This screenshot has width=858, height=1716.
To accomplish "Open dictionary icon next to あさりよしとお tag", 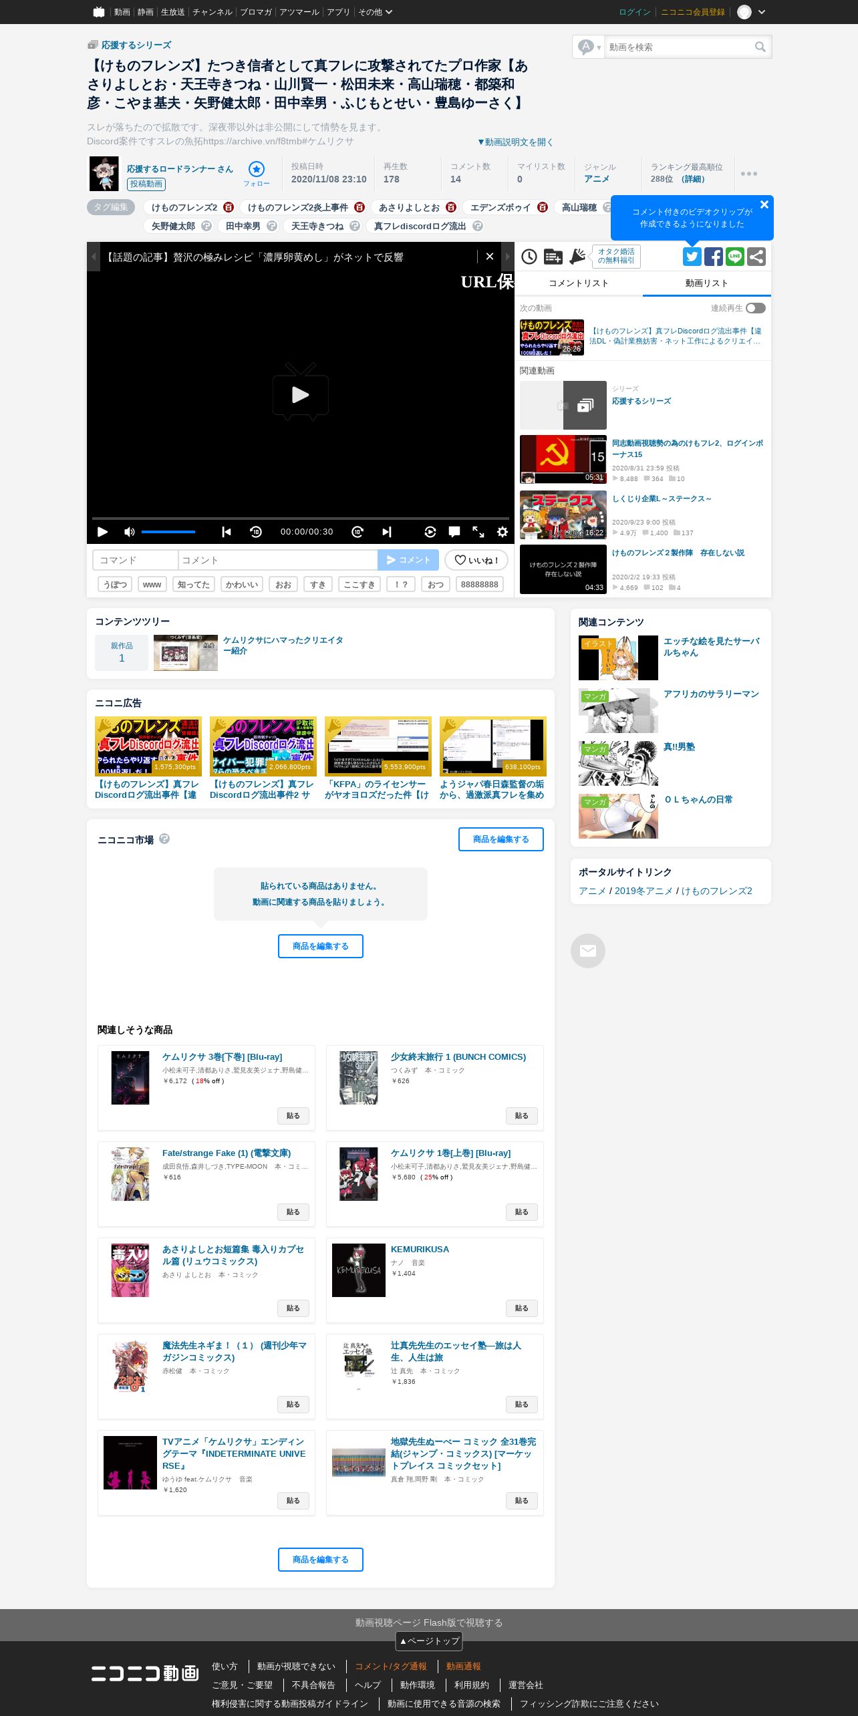I will pyautogui.click(x=451, y=207).
